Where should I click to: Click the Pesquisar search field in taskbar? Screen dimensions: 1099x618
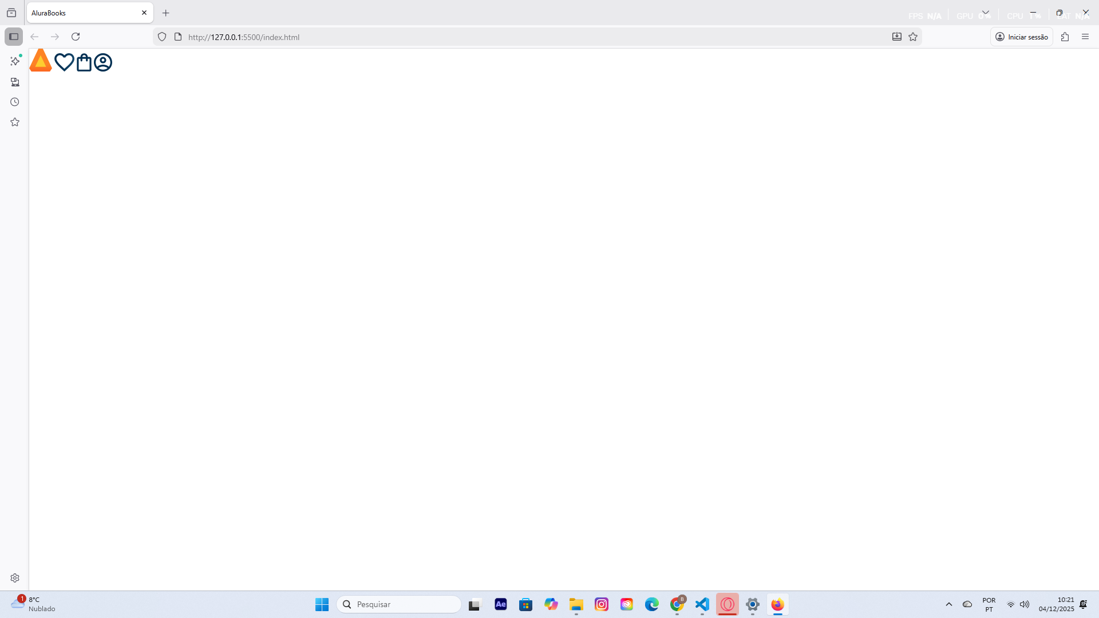click(x=399, y=604)
